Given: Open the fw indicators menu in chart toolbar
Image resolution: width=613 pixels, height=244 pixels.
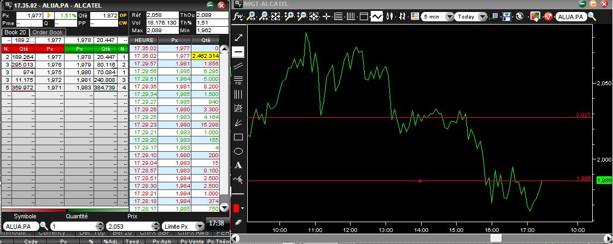Looking at the screenshot, I should (x=238, y=16).
